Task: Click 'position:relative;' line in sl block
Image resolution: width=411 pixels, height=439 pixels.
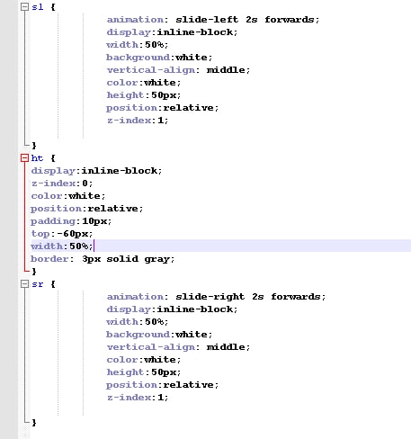Action: 163,108
